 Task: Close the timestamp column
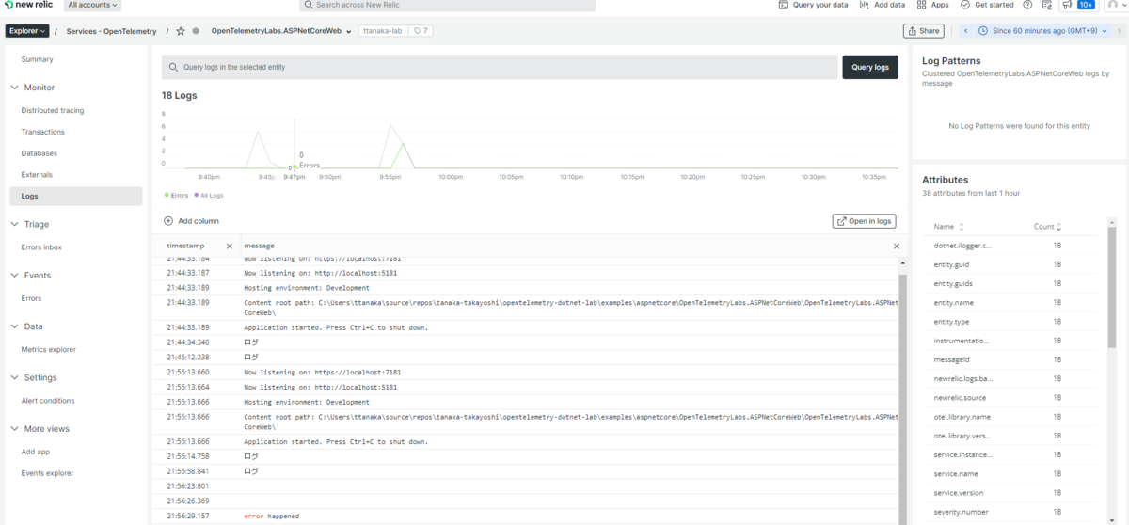click(x=229, y=246)
